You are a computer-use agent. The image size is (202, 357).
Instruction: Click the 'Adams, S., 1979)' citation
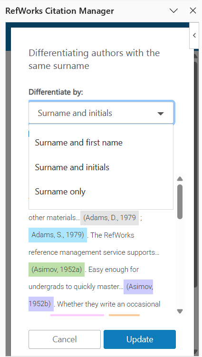tap(58, 235)
